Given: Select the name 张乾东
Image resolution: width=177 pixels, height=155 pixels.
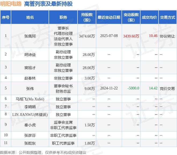Looking at the screenshot, I should tap(30, 143).
